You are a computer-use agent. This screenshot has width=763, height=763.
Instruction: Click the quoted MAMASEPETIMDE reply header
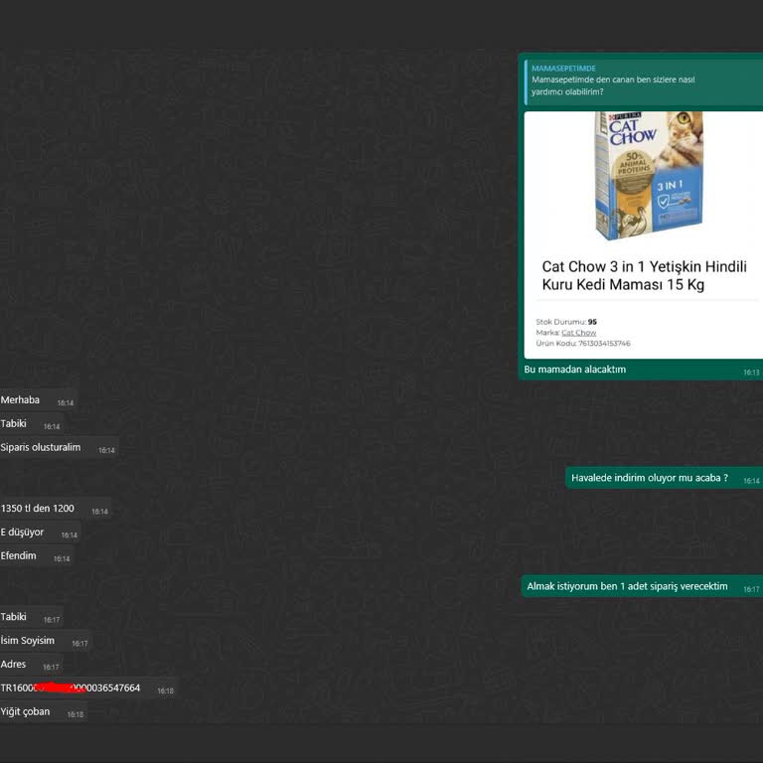click(563, 69)
